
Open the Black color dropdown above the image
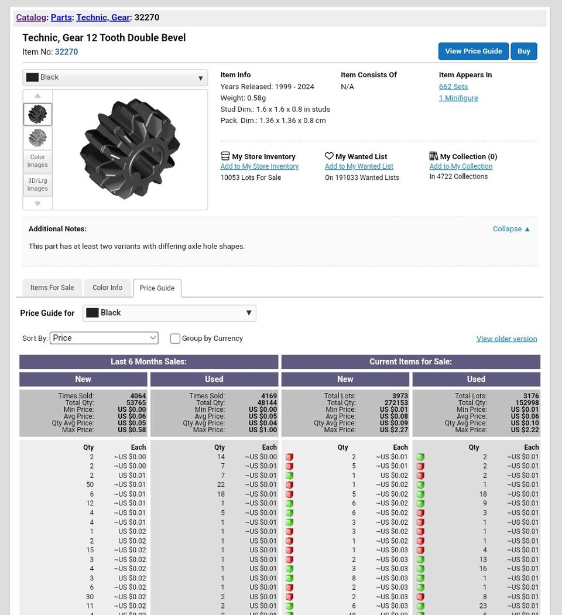[x=115, y=77]
